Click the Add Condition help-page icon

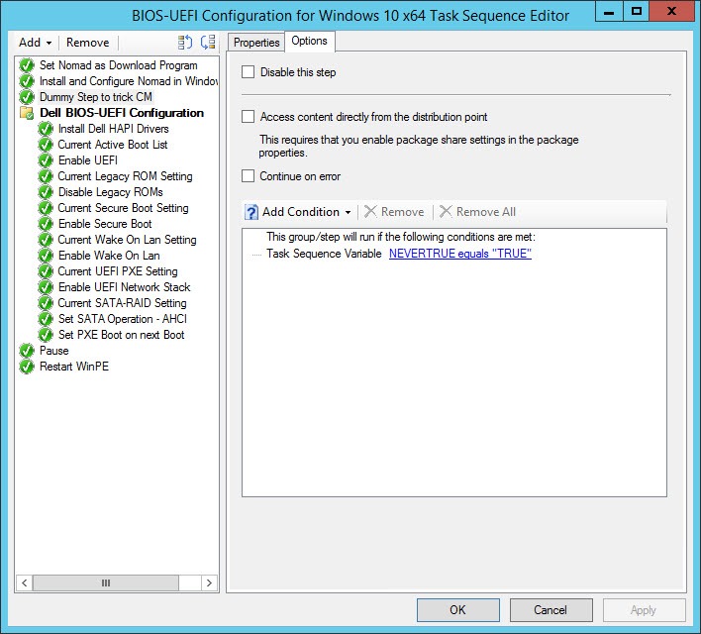point(251,212)
